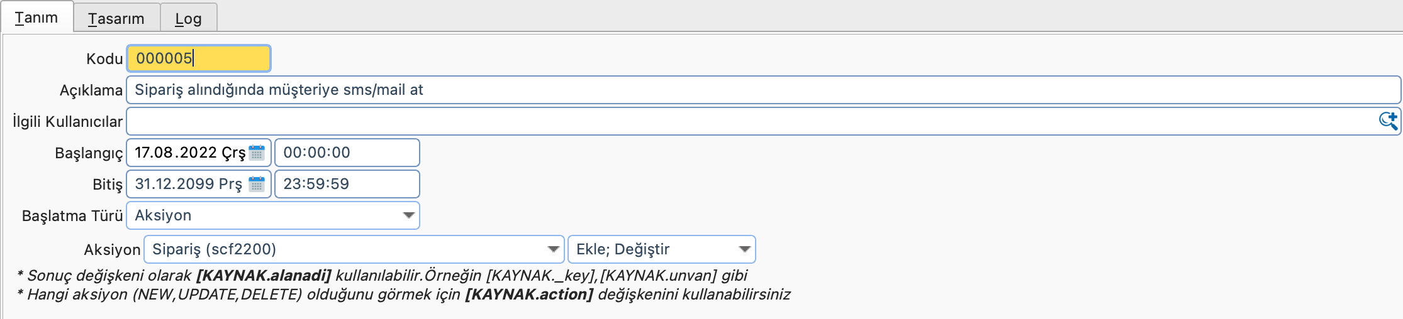Select the Tanım tab
Viewport: 1403px width, 319px height.
click(36, 18)
